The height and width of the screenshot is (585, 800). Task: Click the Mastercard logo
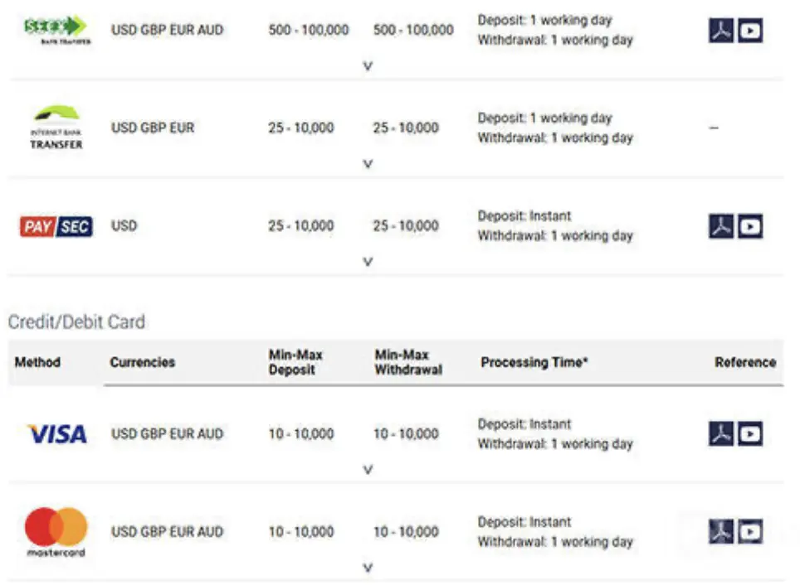click(x=56, y=532)
